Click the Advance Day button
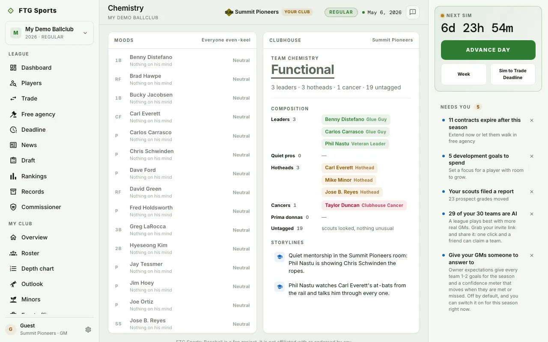 pos(488,50)
